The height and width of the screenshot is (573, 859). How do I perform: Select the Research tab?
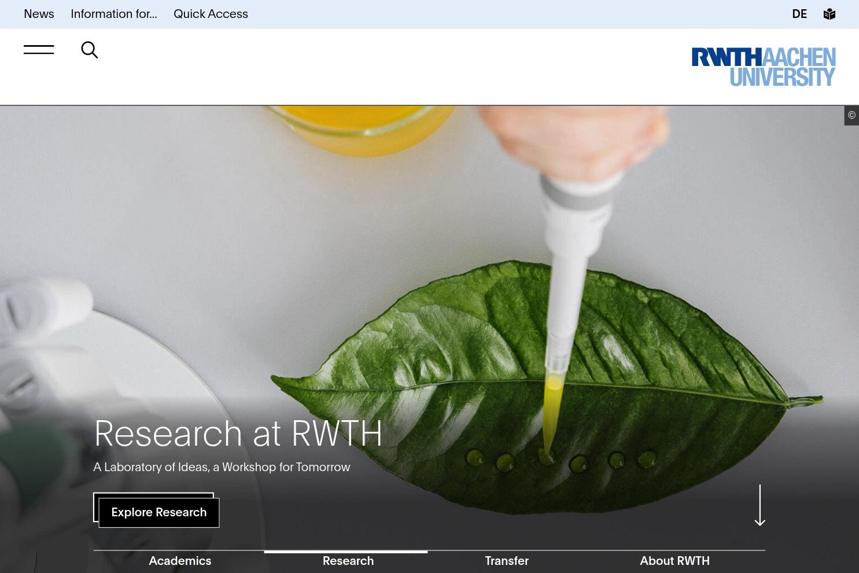point(348,561)
